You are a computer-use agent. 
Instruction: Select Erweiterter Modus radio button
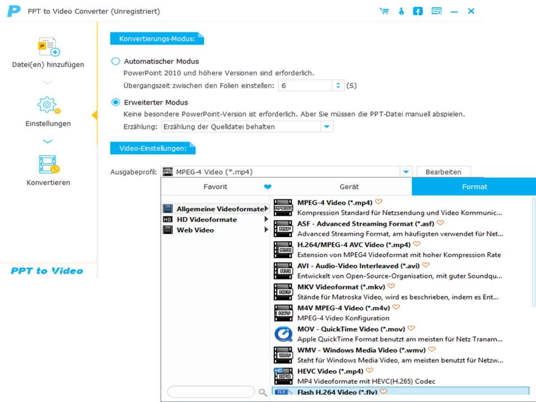[x=116, y=102]
